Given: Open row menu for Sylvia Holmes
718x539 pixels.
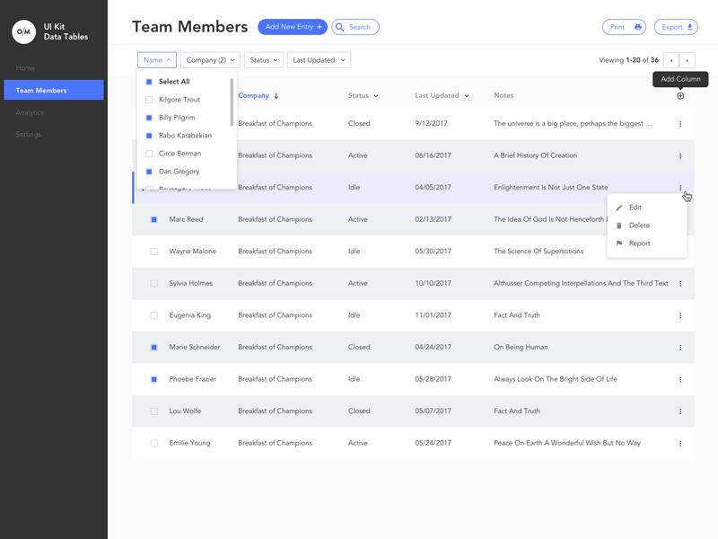Looking at the screenshot, I should (x=680, y=284).
